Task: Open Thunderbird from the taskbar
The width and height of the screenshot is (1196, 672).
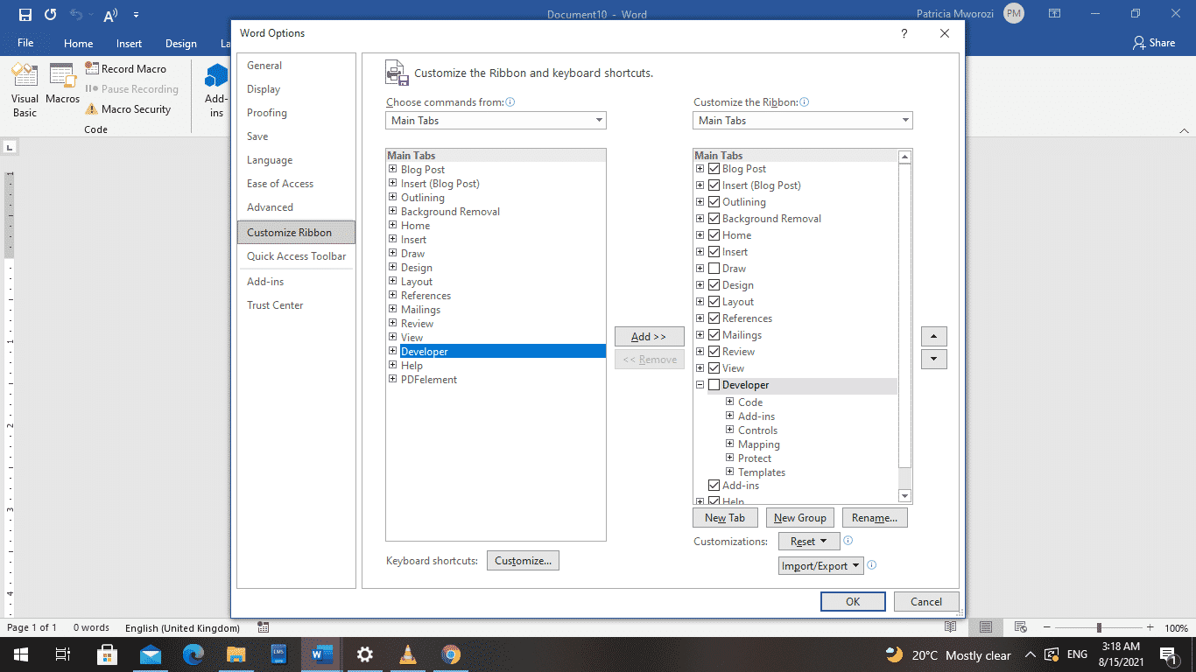Action: pos(150,654)
